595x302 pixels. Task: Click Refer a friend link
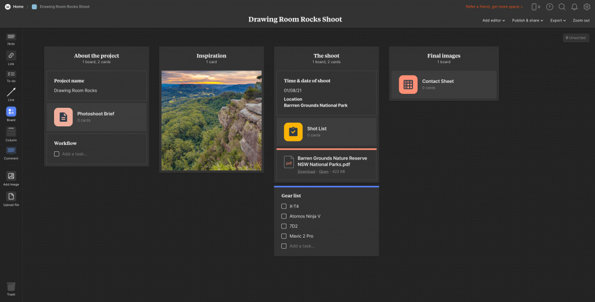click(x=494, y=7)
